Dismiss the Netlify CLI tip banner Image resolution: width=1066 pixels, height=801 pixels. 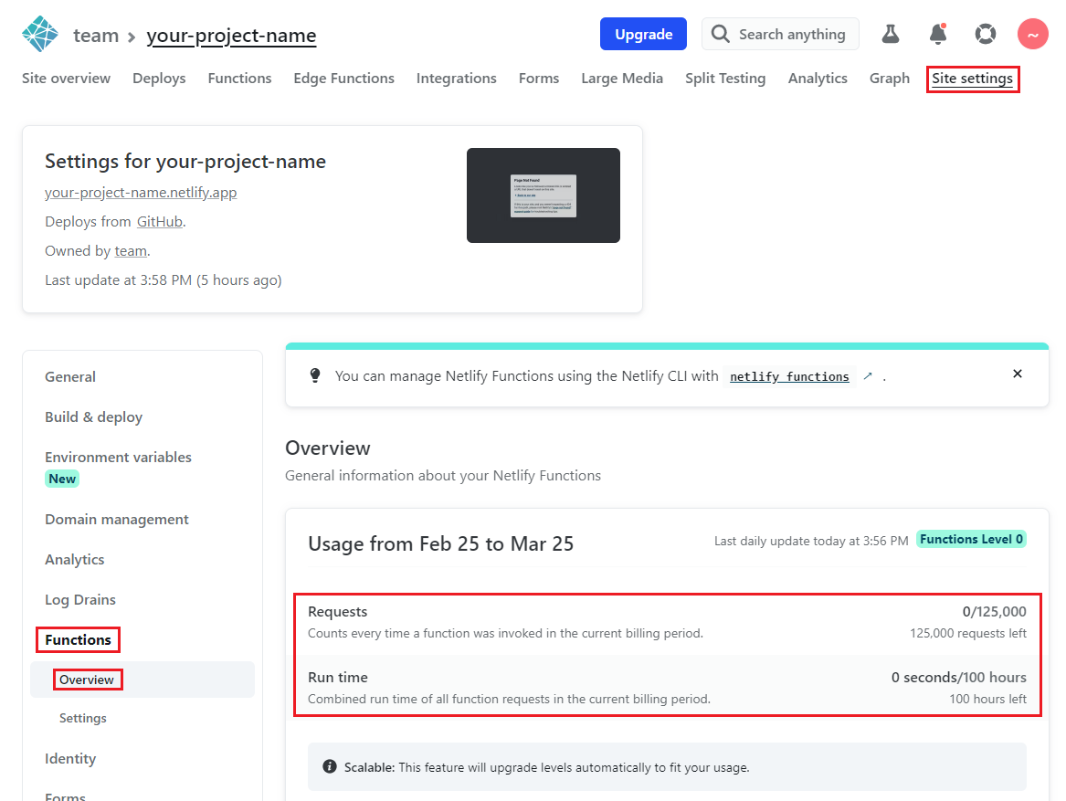pyautogui.click(x=1017, y=374)
